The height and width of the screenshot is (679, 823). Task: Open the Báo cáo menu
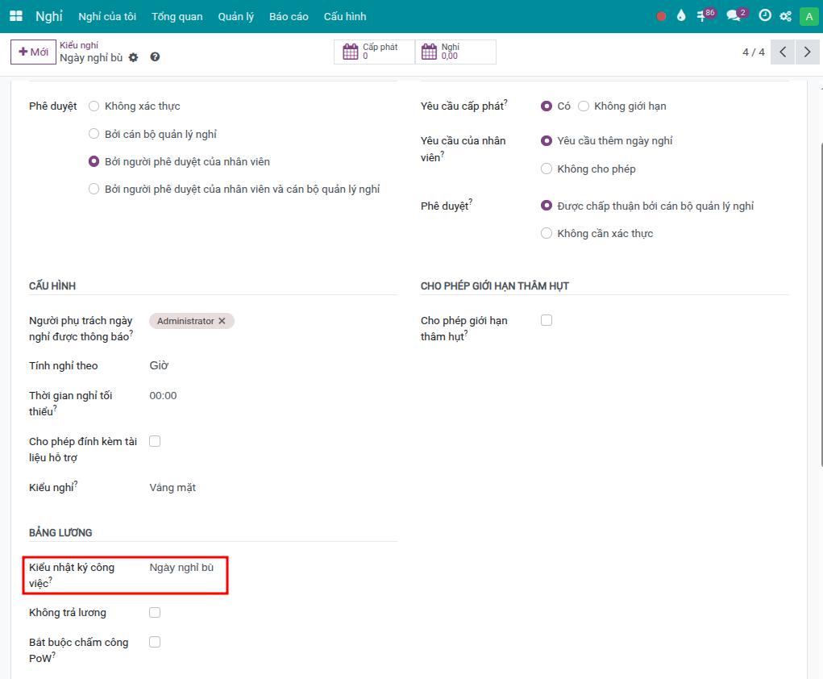tap(289, 16)
